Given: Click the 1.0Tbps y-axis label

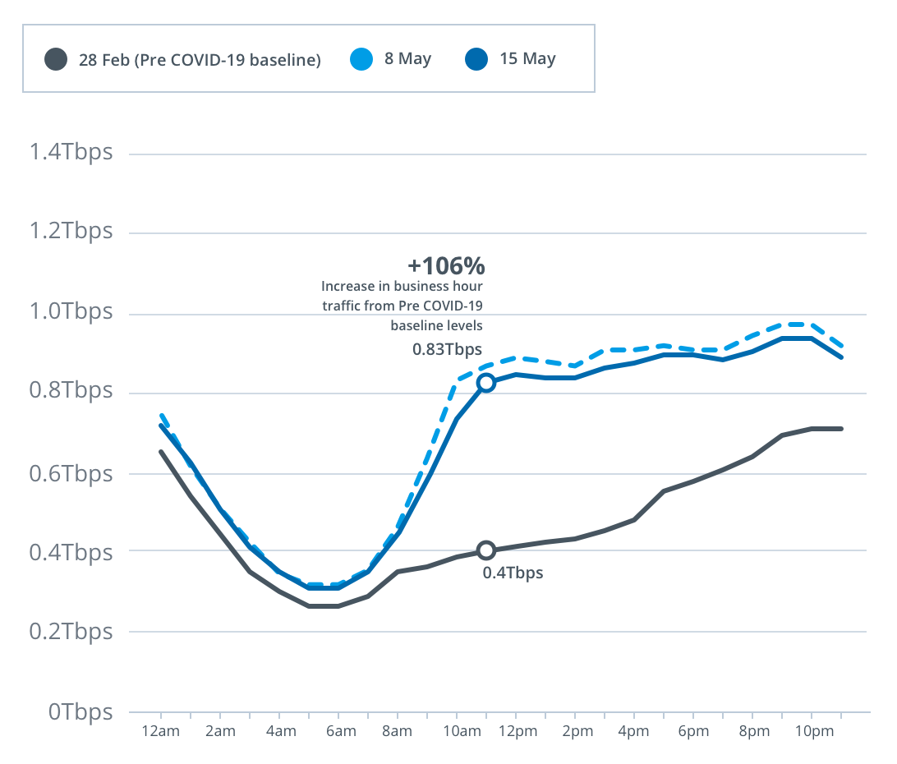Looking at the screenshot, I should (71, 313).
